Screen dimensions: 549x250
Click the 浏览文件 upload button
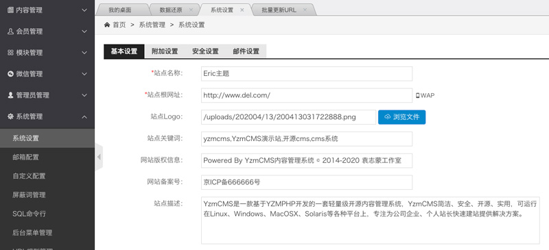401,117
